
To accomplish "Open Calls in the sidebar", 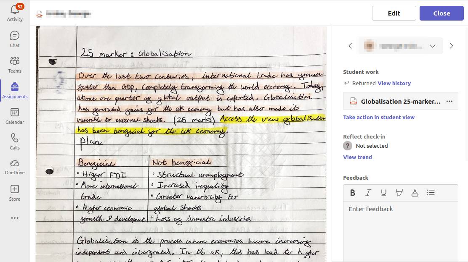I will (15, 142).
